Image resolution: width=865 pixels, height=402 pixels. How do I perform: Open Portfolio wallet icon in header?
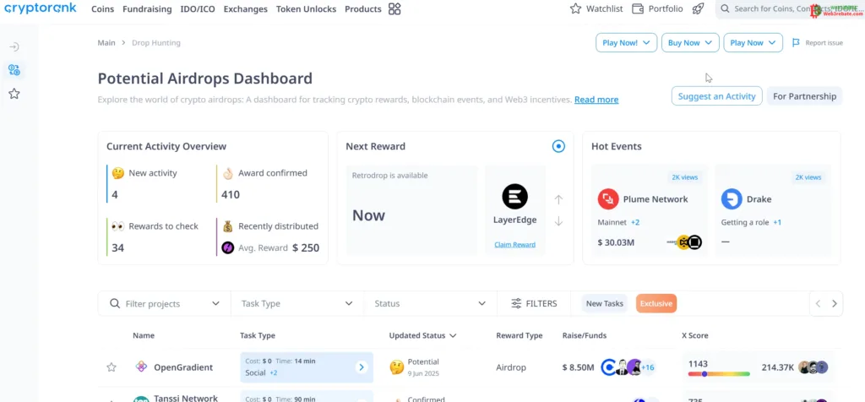tap(638, 8)
